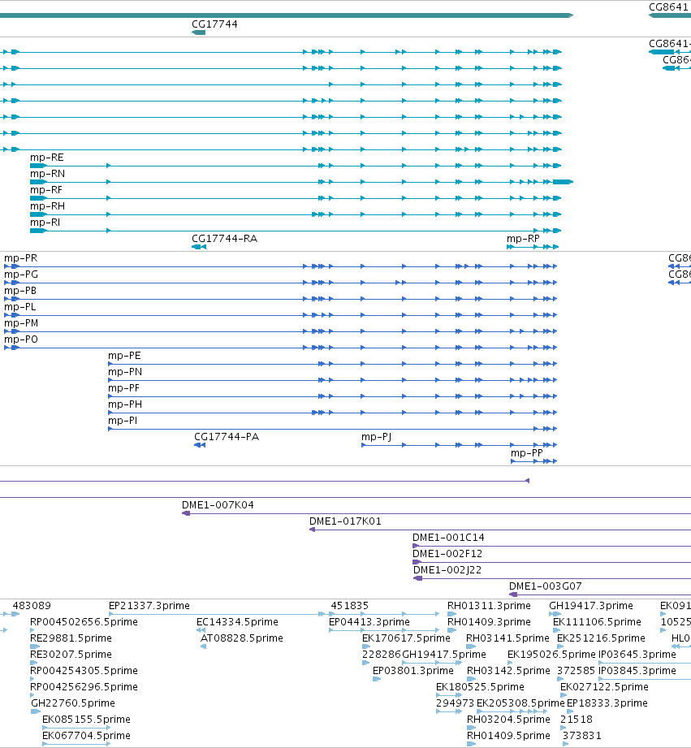Click the mp-PG protein label
691x748 pixels.
tap(21, 275)
